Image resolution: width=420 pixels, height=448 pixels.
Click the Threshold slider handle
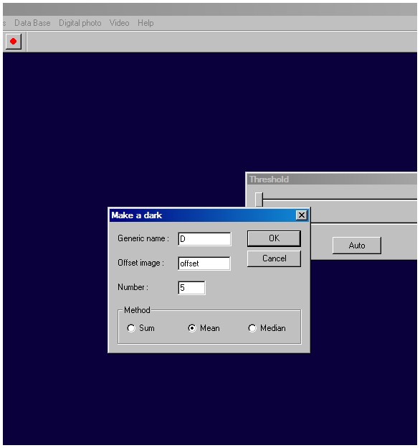[x=259, y=200]
